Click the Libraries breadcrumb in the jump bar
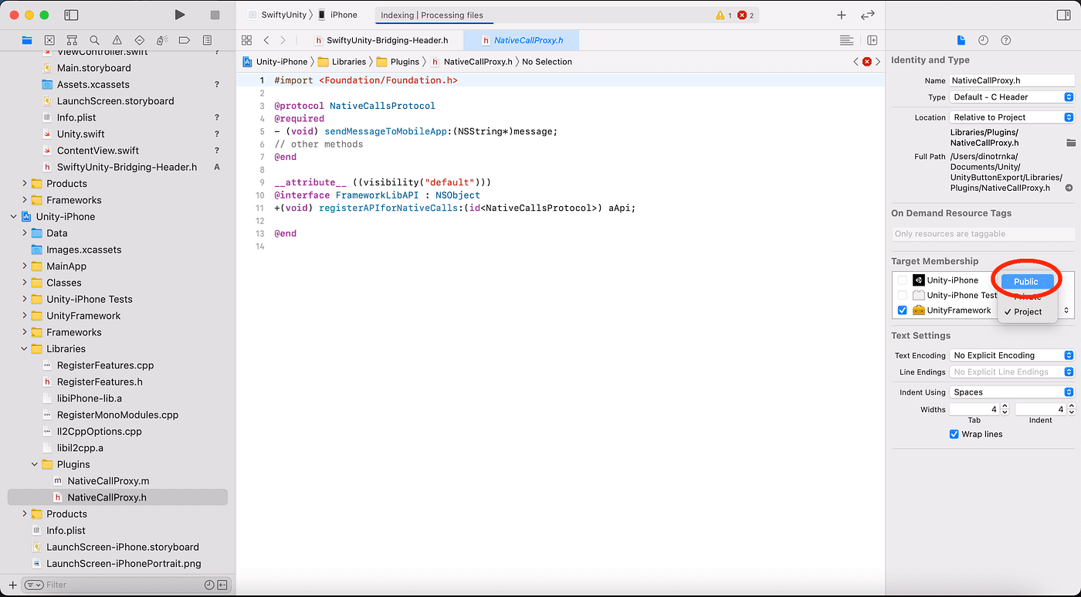1081x597 pixels. click(344, 62)
